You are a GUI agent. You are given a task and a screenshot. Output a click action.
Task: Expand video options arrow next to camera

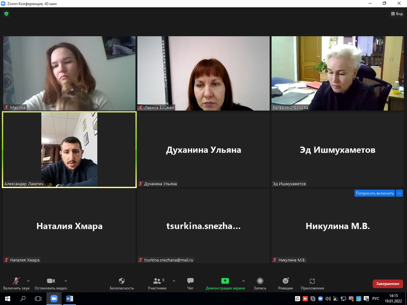pyautogui.click(x=66, y=281)
